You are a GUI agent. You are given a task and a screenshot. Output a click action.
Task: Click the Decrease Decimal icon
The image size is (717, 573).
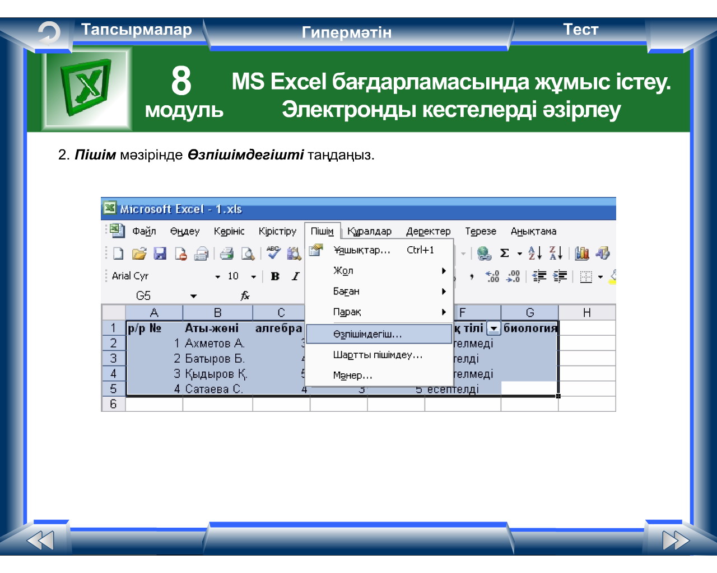coord(513,276)
